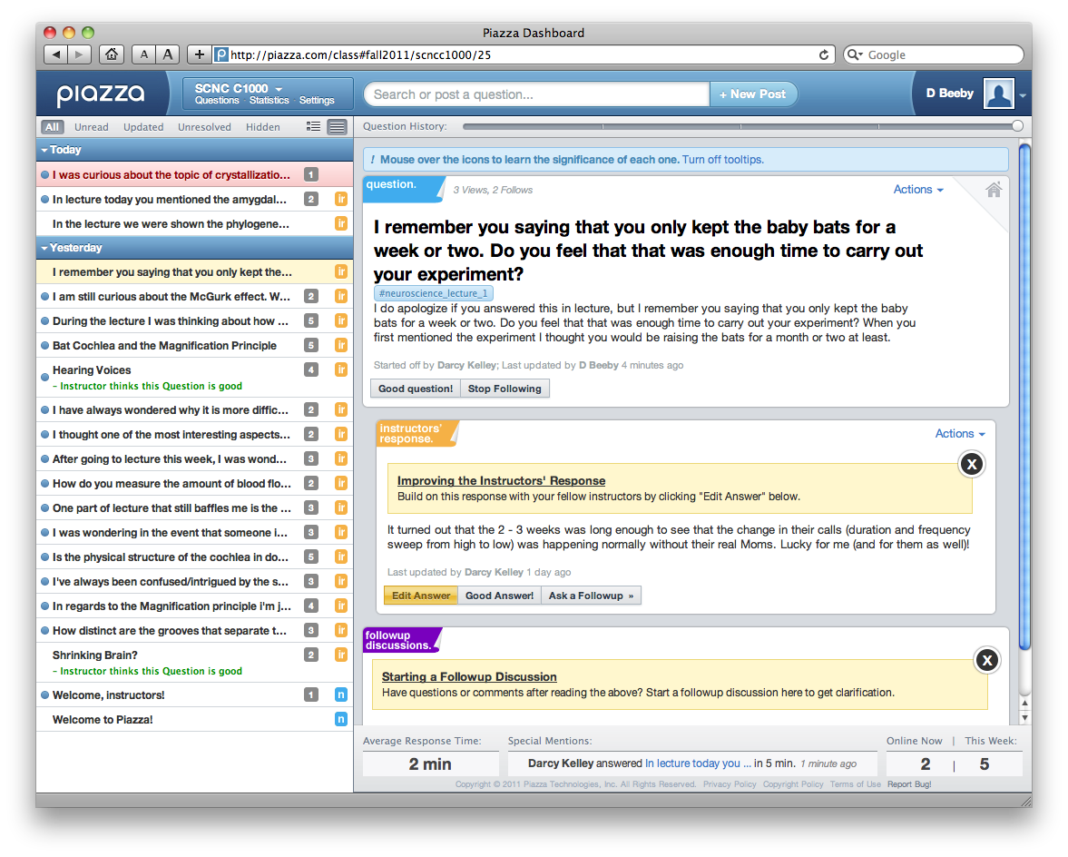Click the vertical scrollbar up arrow

pyautogui.click(x=1024, y=703)
